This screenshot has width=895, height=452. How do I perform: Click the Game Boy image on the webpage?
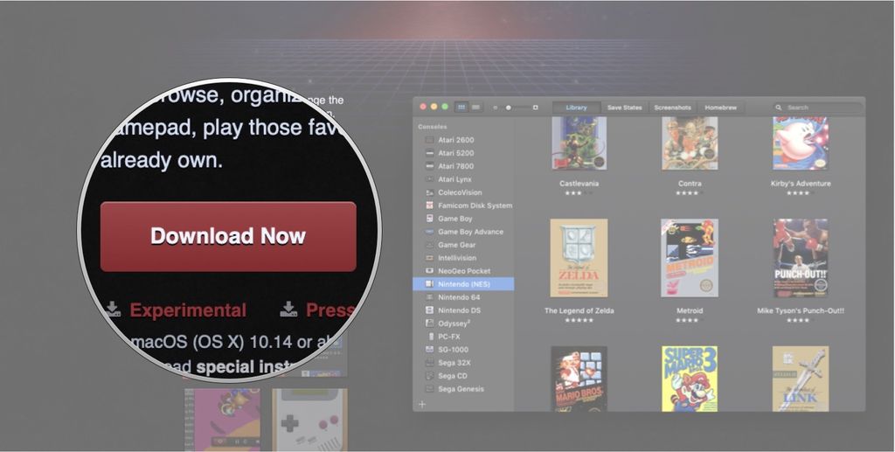(x=309, y=420)
